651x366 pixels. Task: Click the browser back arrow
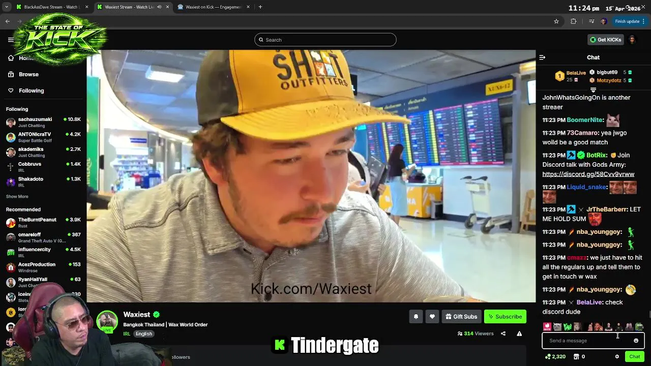[x=8, y=21]
